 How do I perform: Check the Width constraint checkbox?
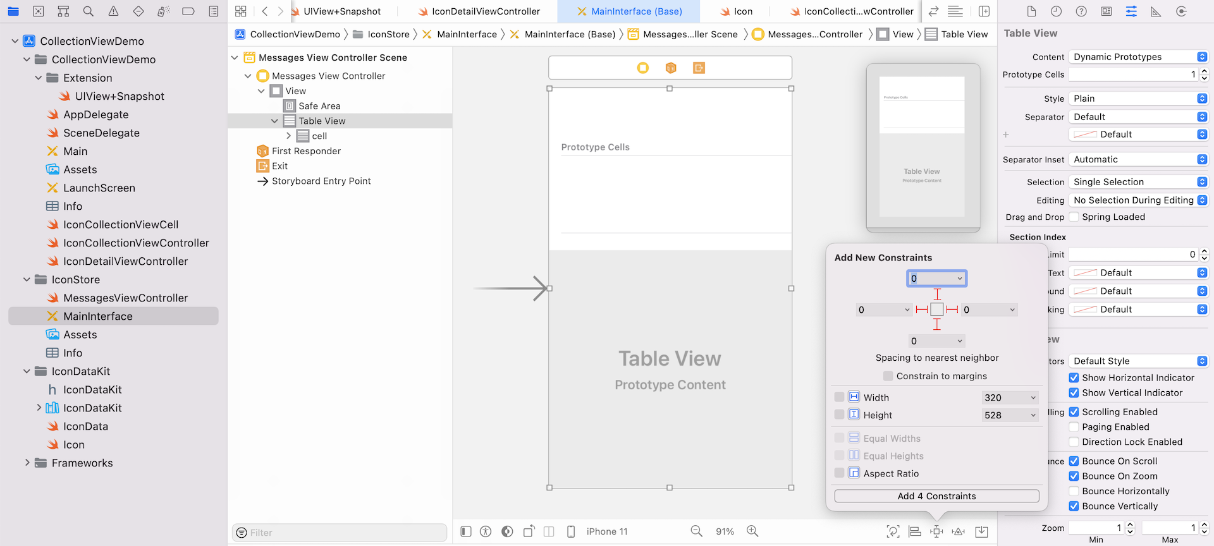pyautogui.click(x=839, y=397)
